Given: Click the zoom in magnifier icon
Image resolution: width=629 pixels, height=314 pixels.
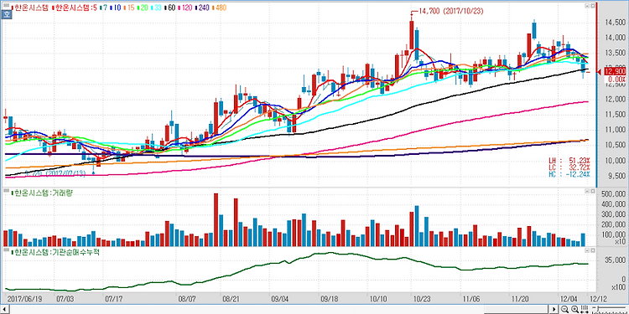Looking at the screenshot, I should [574, 309].
